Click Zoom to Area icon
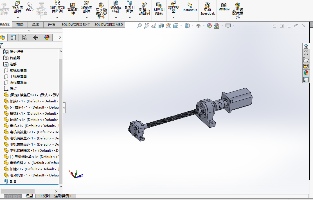The image size is (313, 200). coord(147,26)
